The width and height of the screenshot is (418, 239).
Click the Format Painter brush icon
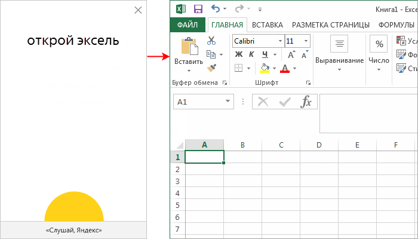coord(211,68)
